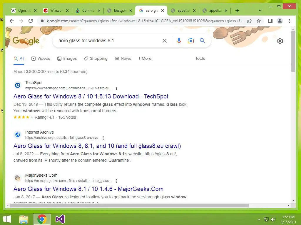
Task: Open File Explorer from taskbar
Action: [24, 219]
